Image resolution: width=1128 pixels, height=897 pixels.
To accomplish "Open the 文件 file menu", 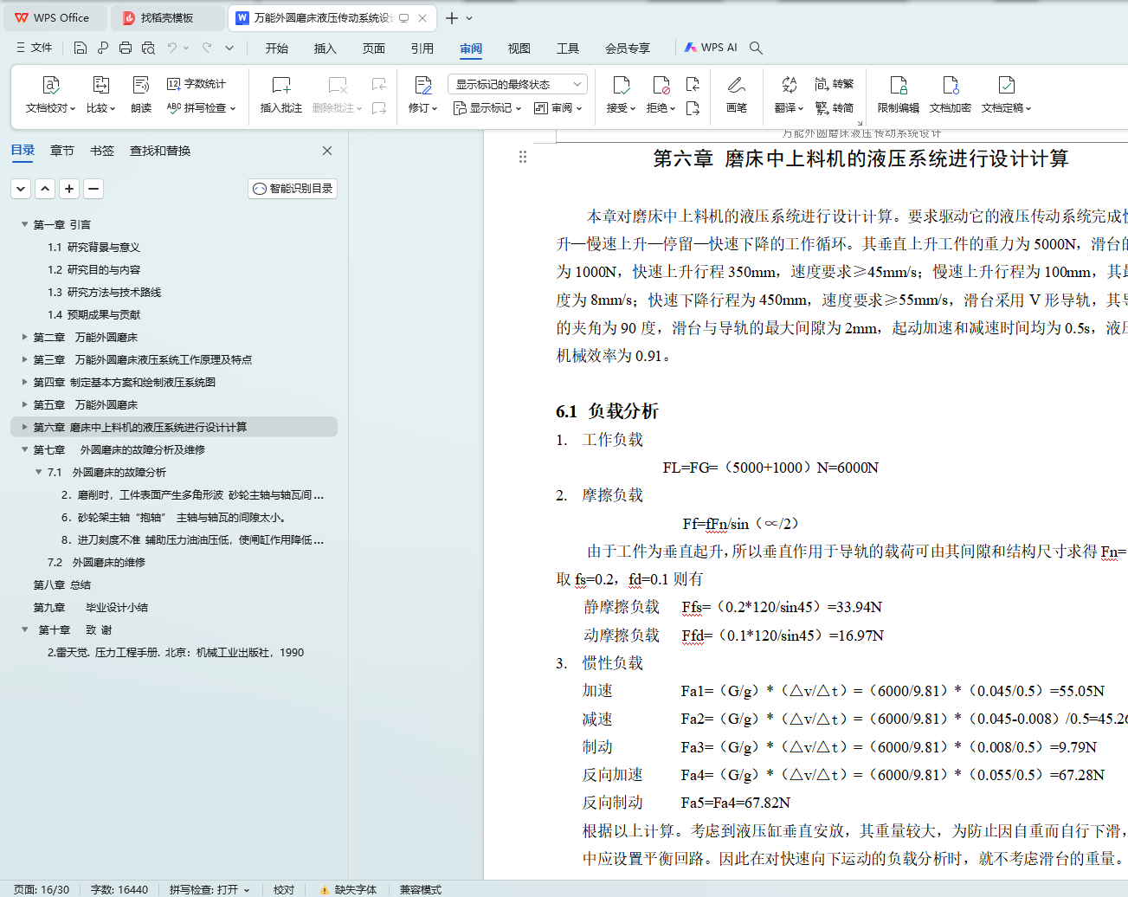I will [x=35, y=48].
